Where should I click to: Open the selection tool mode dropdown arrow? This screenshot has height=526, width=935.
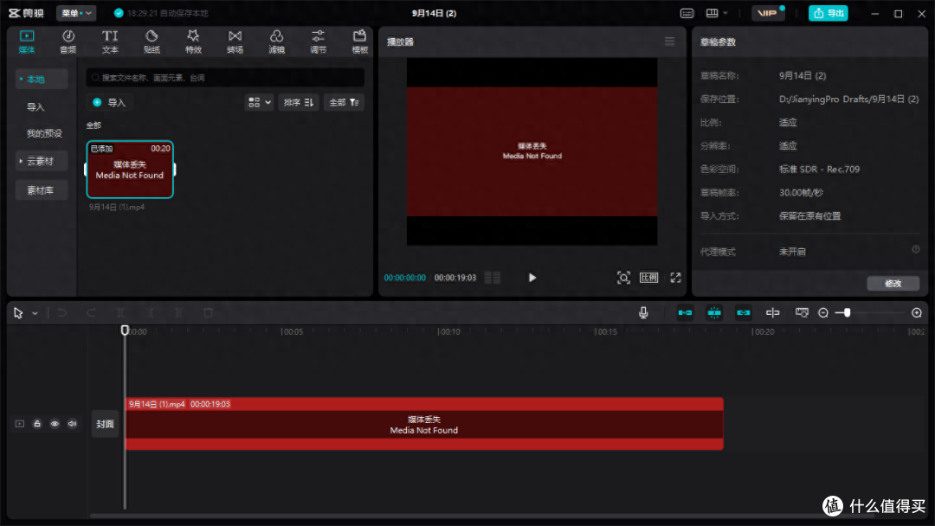[x=35, y=313]
